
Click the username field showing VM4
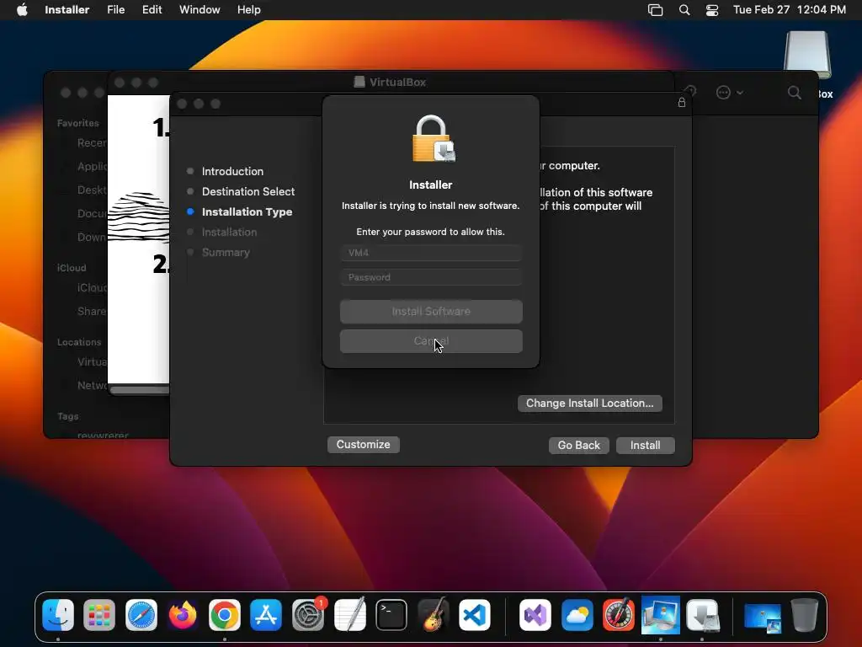tap(431, 253)
